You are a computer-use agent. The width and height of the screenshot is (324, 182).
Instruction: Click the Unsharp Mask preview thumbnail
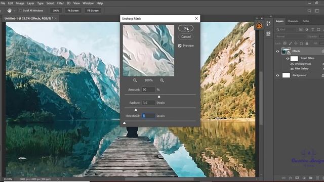[x=148, y=51]
